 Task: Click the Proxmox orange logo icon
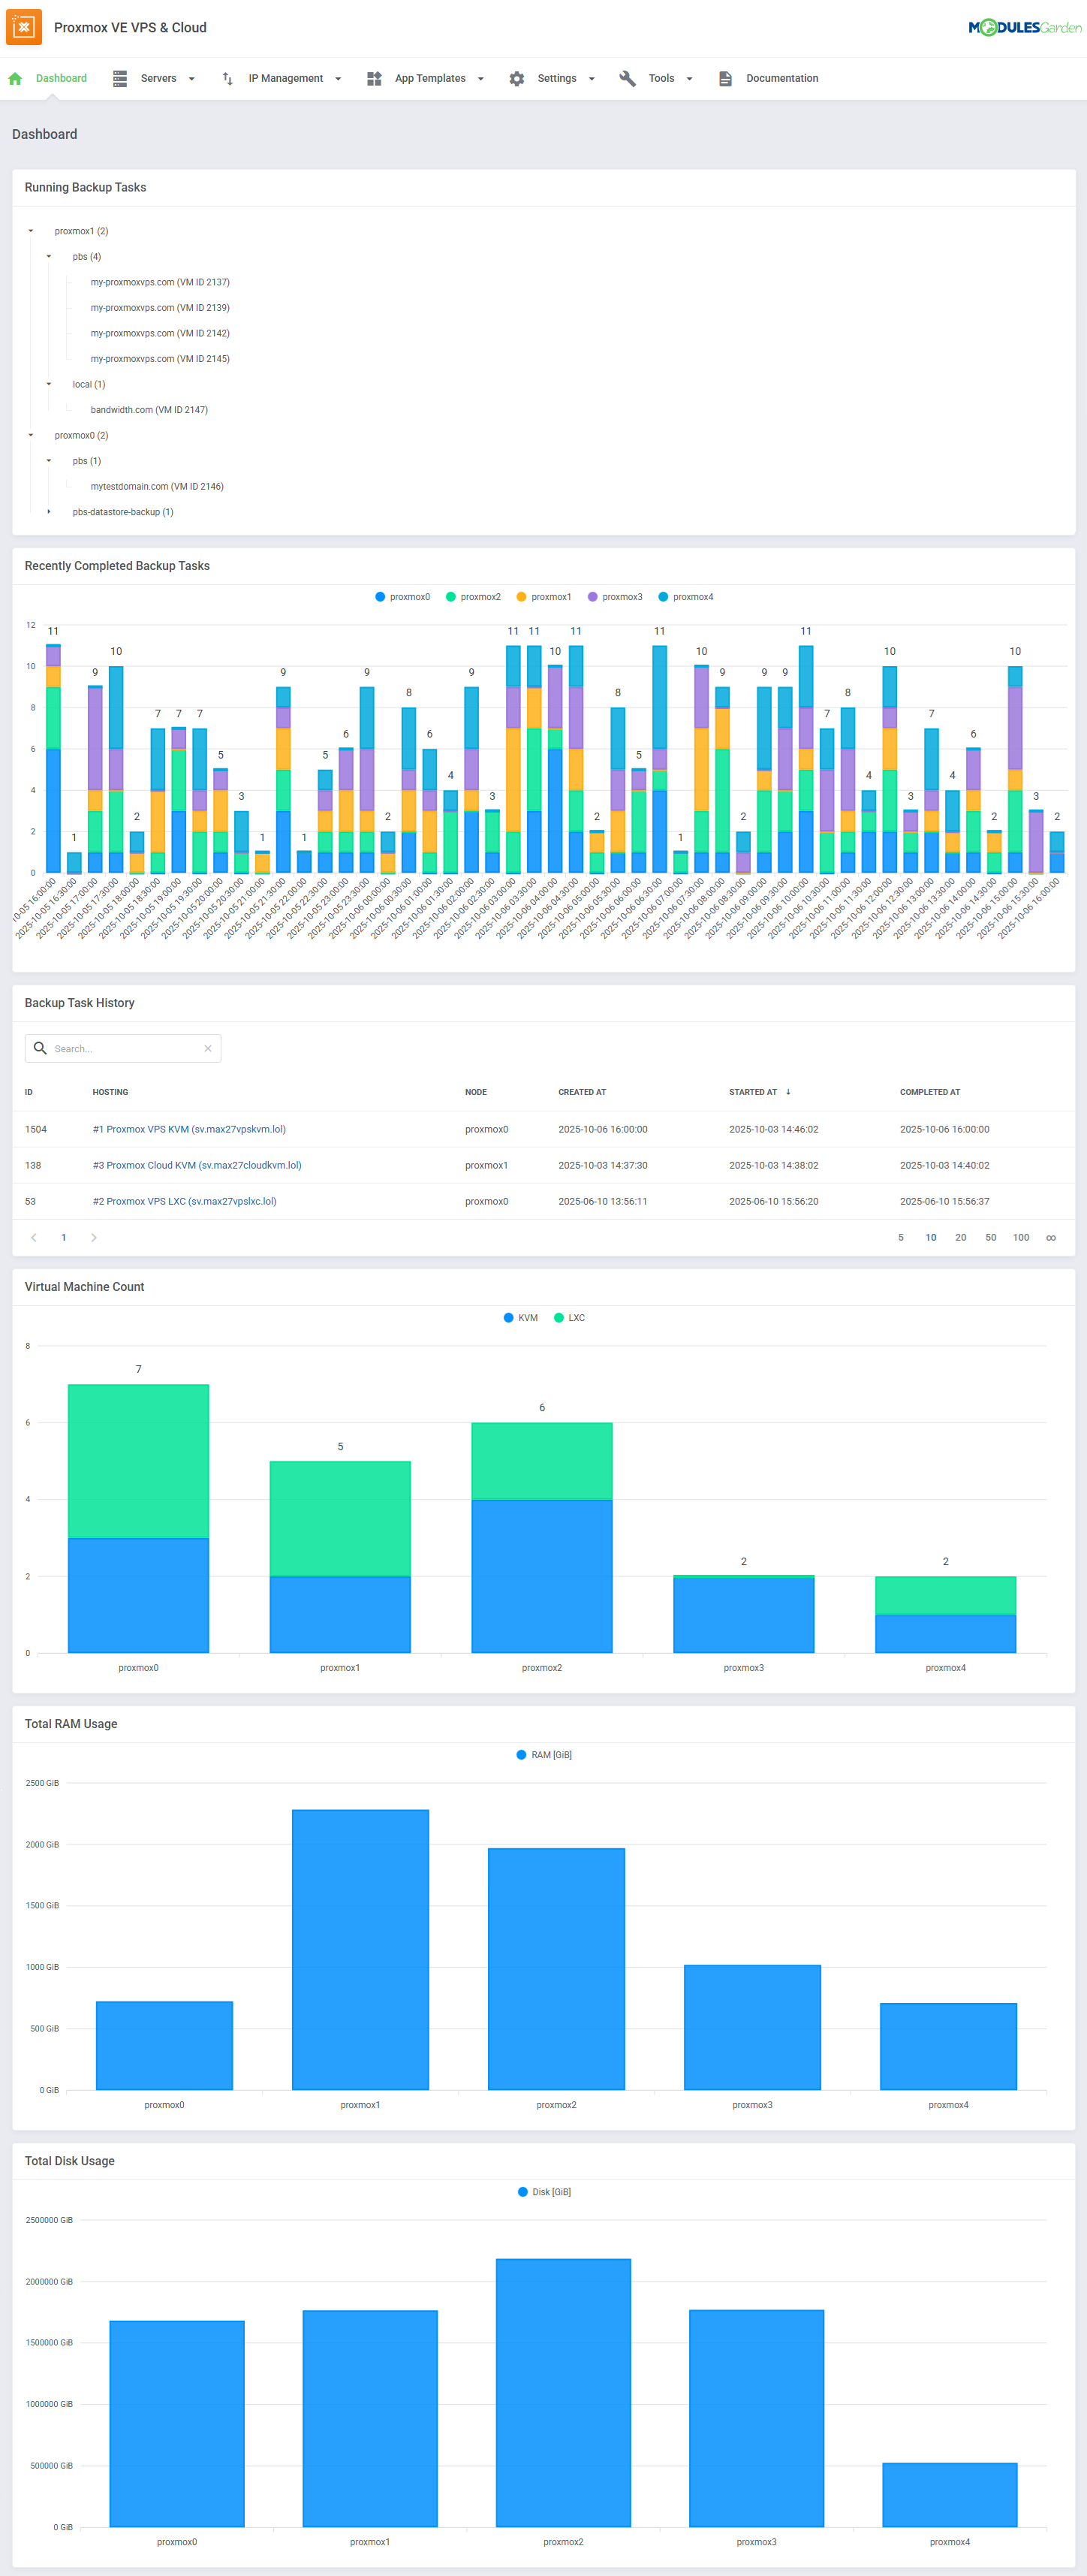click(x=24, y=27)
